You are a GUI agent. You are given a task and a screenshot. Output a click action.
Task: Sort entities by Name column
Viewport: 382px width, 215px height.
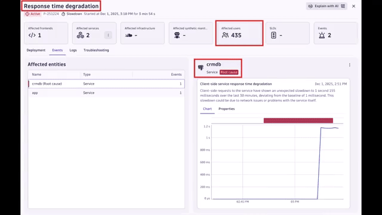point(36,74)
